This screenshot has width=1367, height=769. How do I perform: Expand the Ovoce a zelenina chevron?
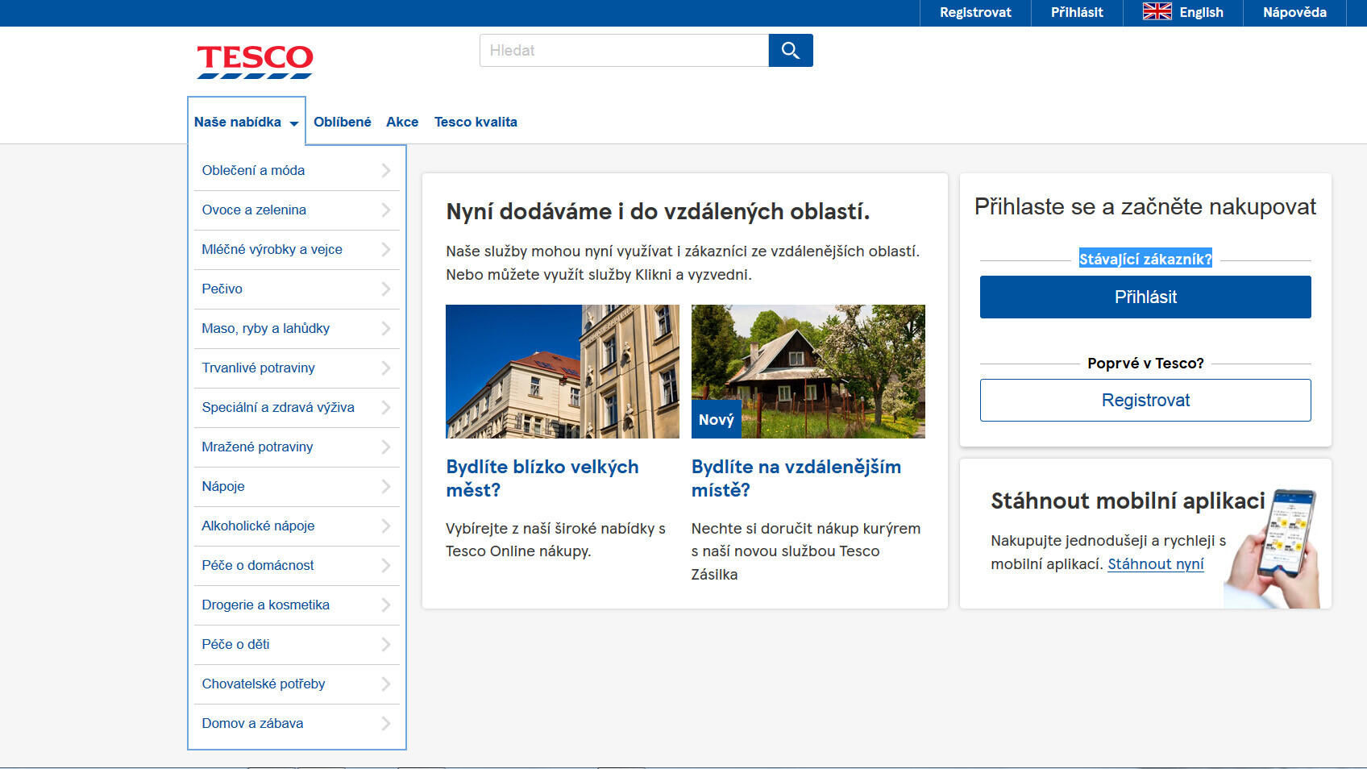(x=386, y=210)
